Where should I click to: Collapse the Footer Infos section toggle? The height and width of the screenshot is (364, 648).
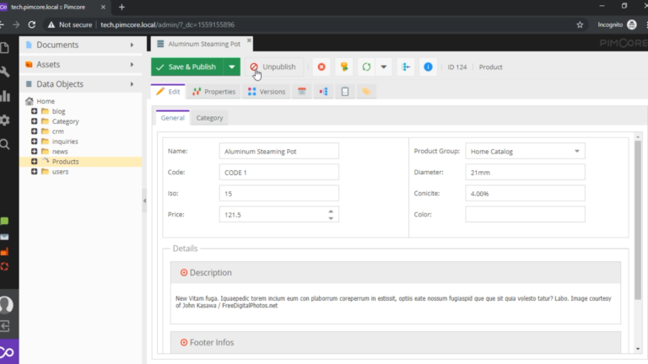184,342
